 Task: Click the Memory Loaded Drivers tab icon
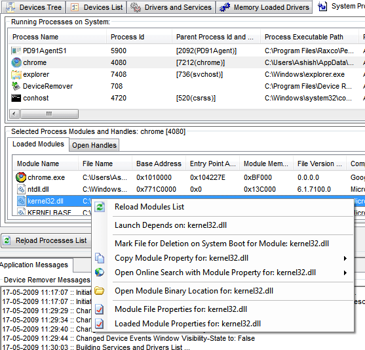(225, 7)
